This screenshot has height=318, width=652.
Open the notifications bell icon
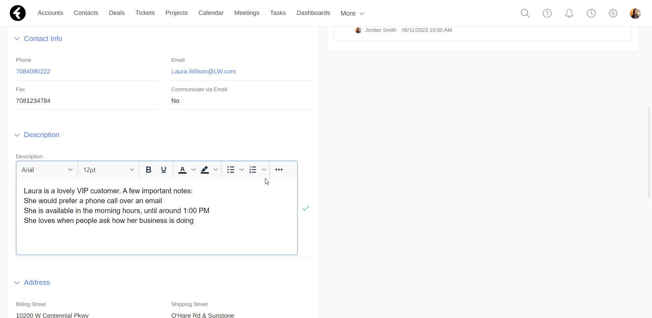(x=569, y=13)
